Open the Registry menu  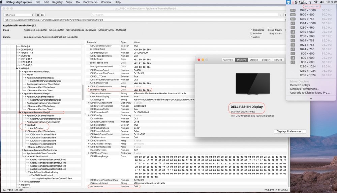click(57, 2)
